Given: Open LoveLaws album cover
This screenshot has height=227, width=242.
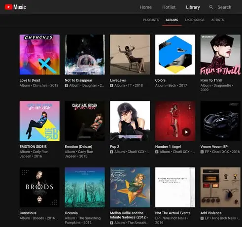Looking at the screenshot, I should tap(130, 55).
